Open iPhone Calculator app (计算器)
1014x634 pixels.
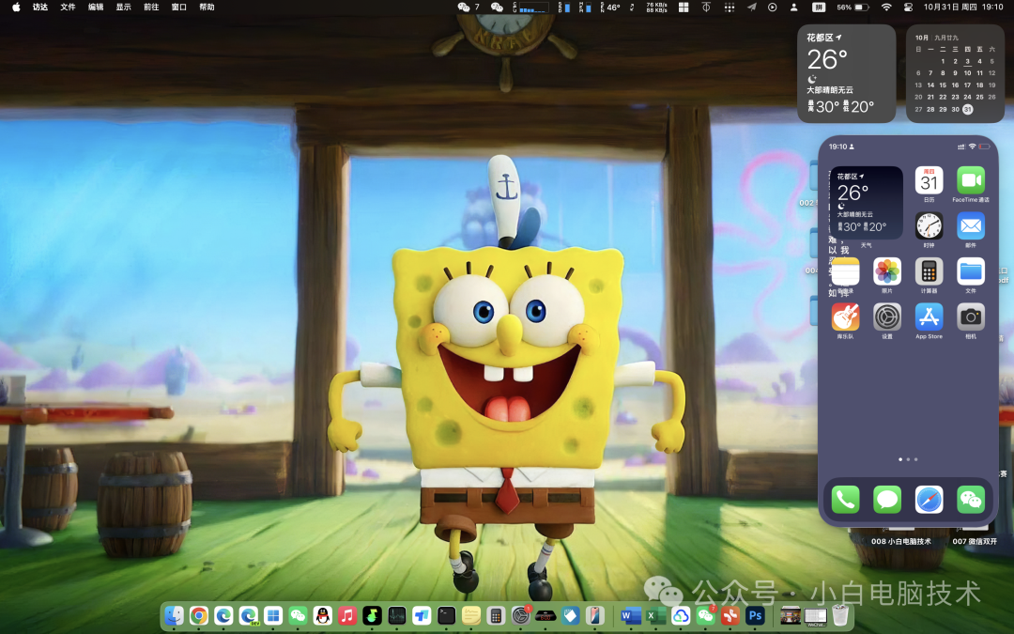[929, 271]
